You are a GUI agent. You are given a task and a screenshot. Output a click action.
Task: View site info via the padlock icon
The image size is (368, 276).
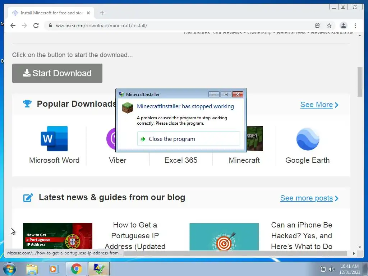click(50, 26)
